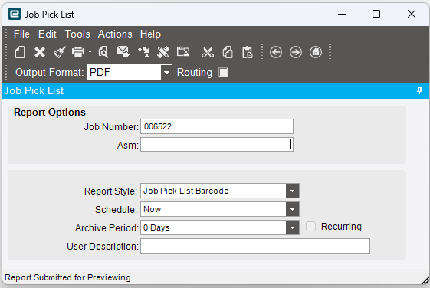The height and width of the screenshot is (288, 430).
Task: Click the Print toolbar icon
Action: 78,52
